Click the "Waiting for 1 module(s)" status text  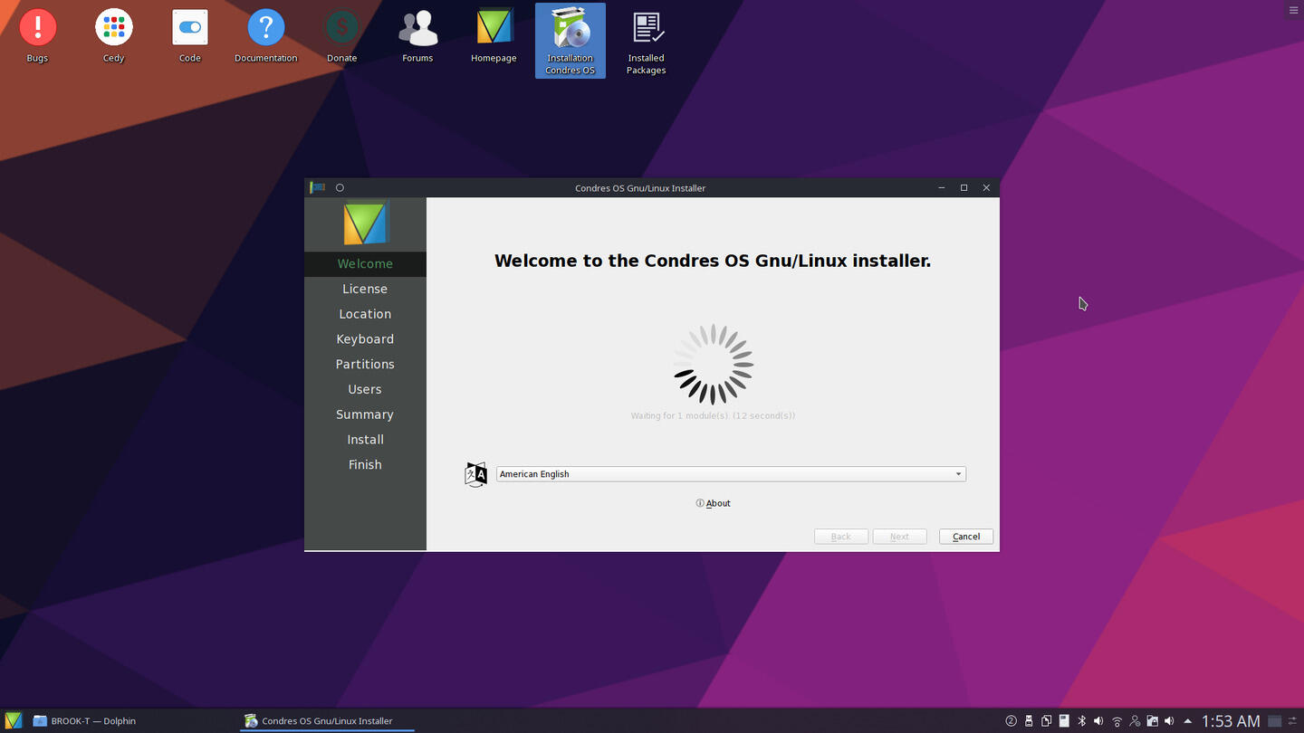pyautogui.click(x=713, y=415)
